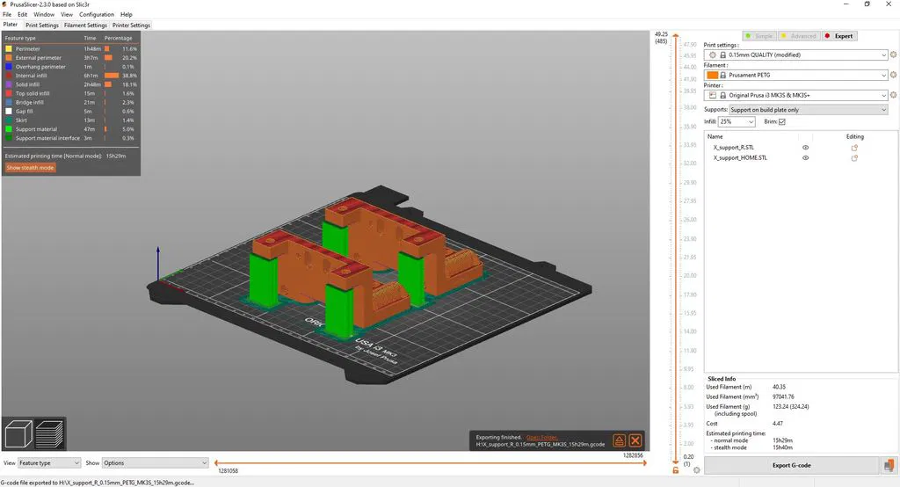Click the Export G-code button
The width and height of the screenshot is (900, 487).
coord(792,465)
